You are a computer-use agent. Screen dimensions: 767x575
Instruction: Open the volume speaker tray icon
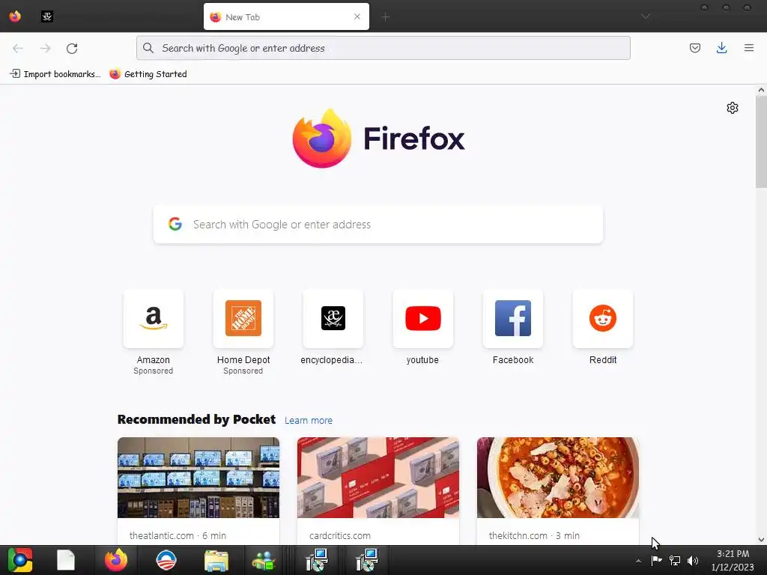pyautogui.click(x=693, y=561)
